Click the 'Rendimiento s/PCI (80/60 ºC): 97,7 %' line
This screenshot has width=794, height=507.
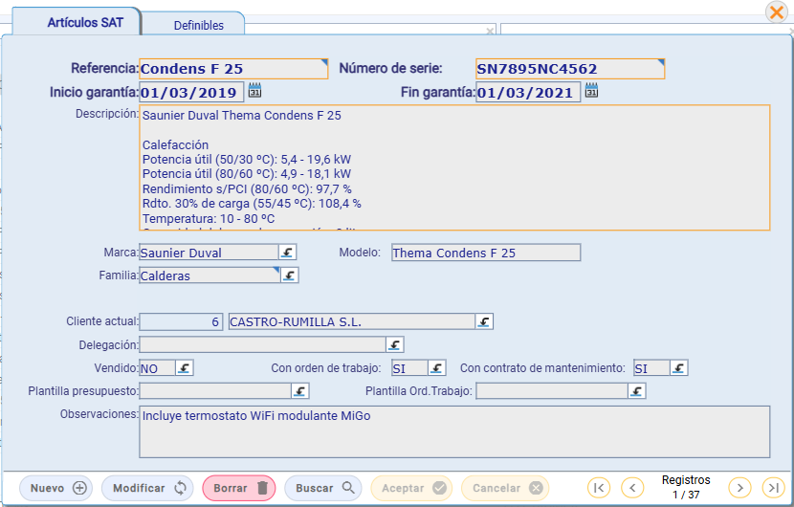coord(247,188)
